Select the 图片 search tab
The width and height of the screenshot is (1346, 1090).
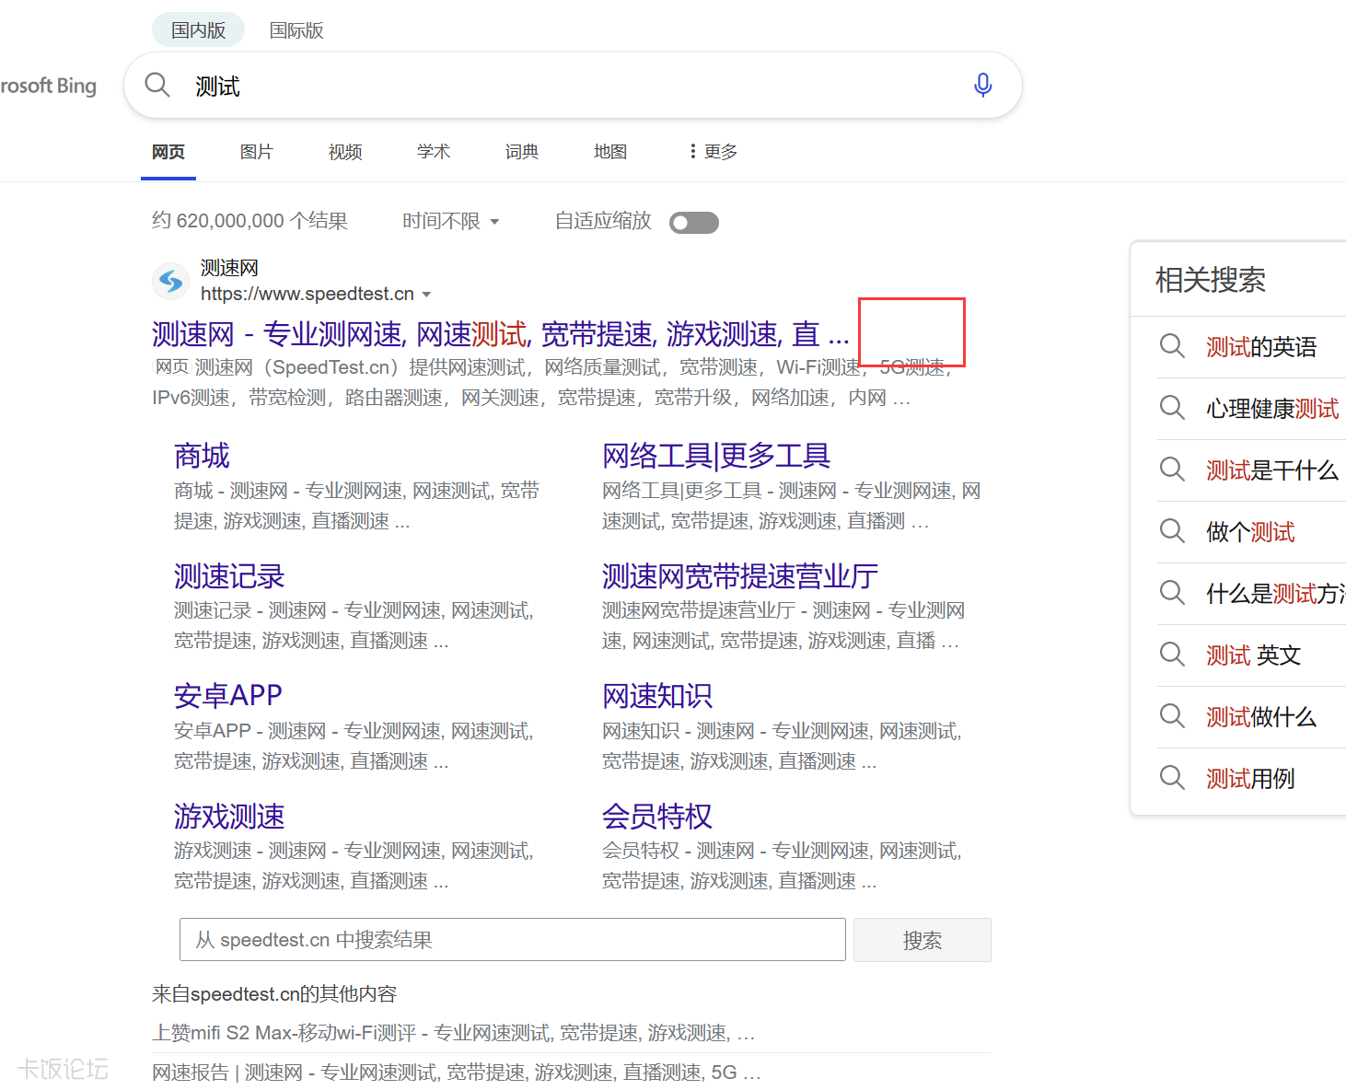[257, 152]
